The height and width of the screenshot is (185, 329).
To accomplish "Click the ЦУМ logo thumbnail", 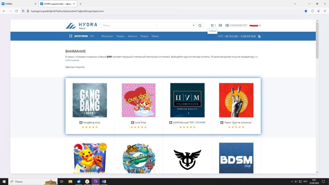I will [187, 100].
